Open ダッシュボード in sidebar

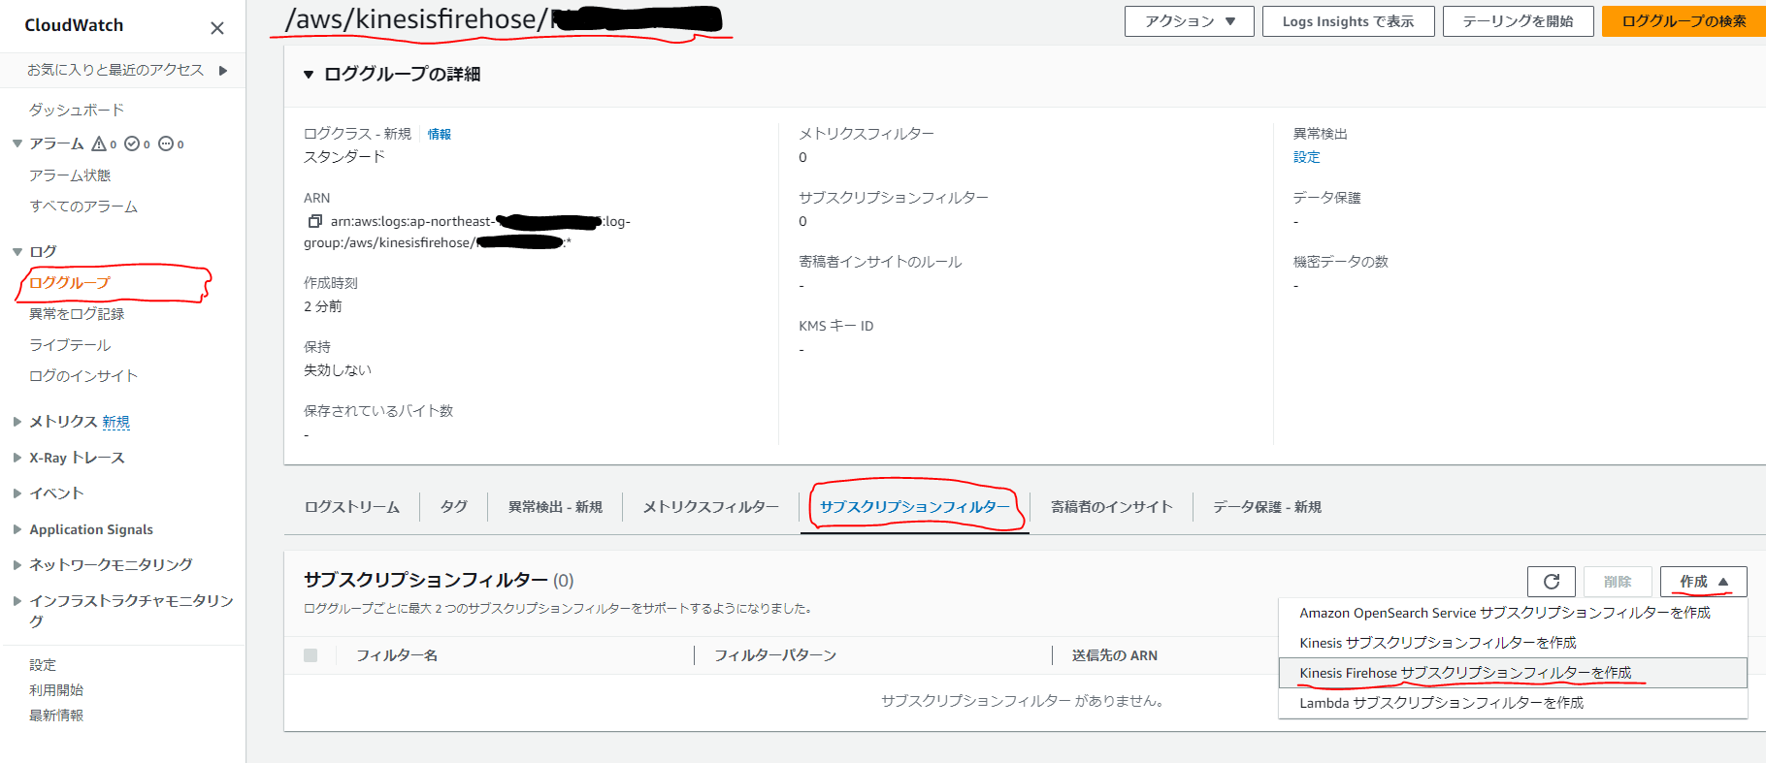pyautogui.click(x=77, y=110)
